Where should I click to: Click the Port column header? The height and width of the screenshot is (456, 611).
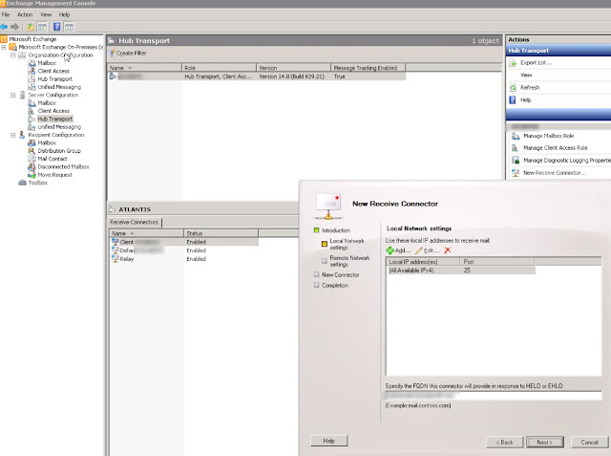point(497,262)
